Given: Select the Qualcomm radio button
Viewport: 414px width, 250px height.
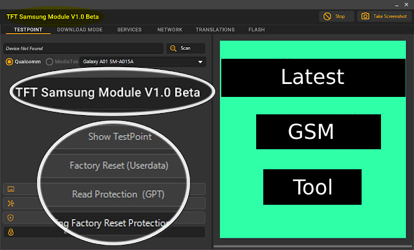Looking at the screenshot, I should point(9,62).
